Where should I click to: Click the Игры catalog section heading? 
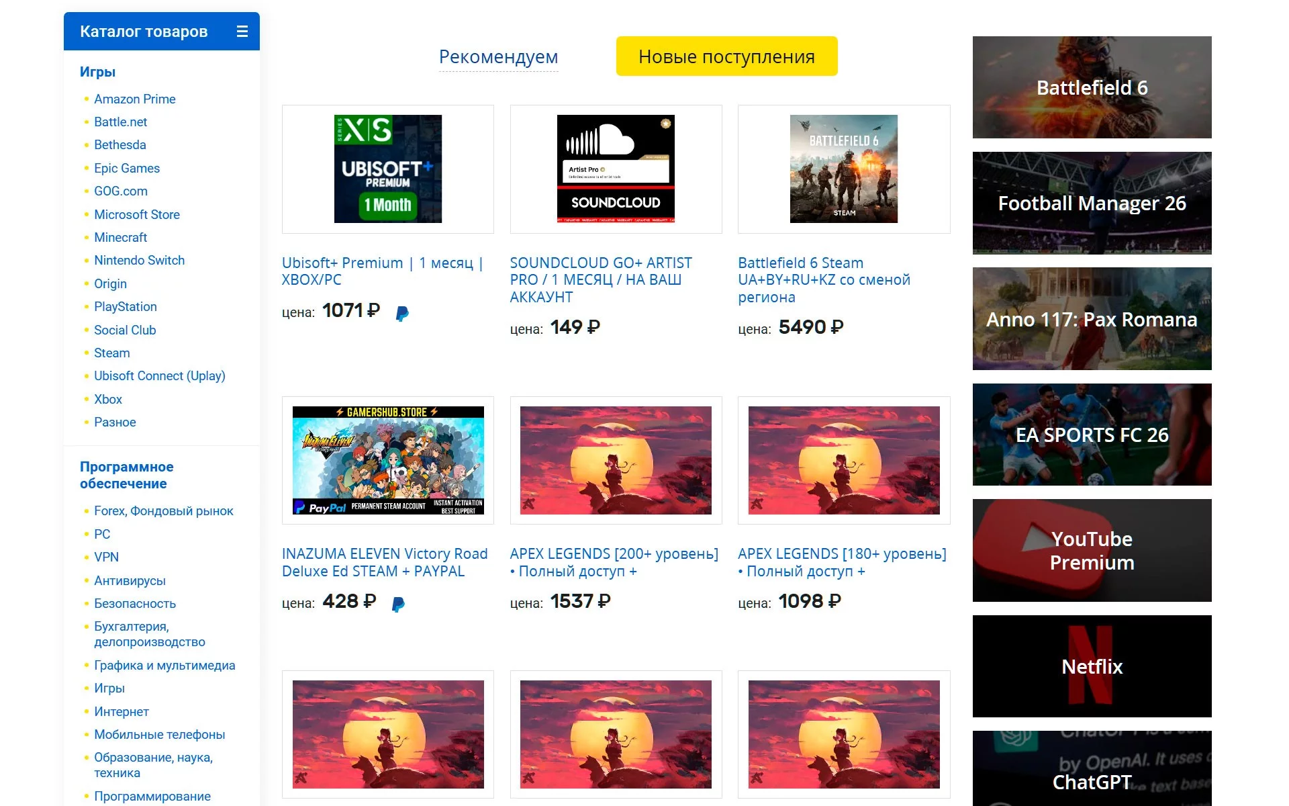coord(97,72)
